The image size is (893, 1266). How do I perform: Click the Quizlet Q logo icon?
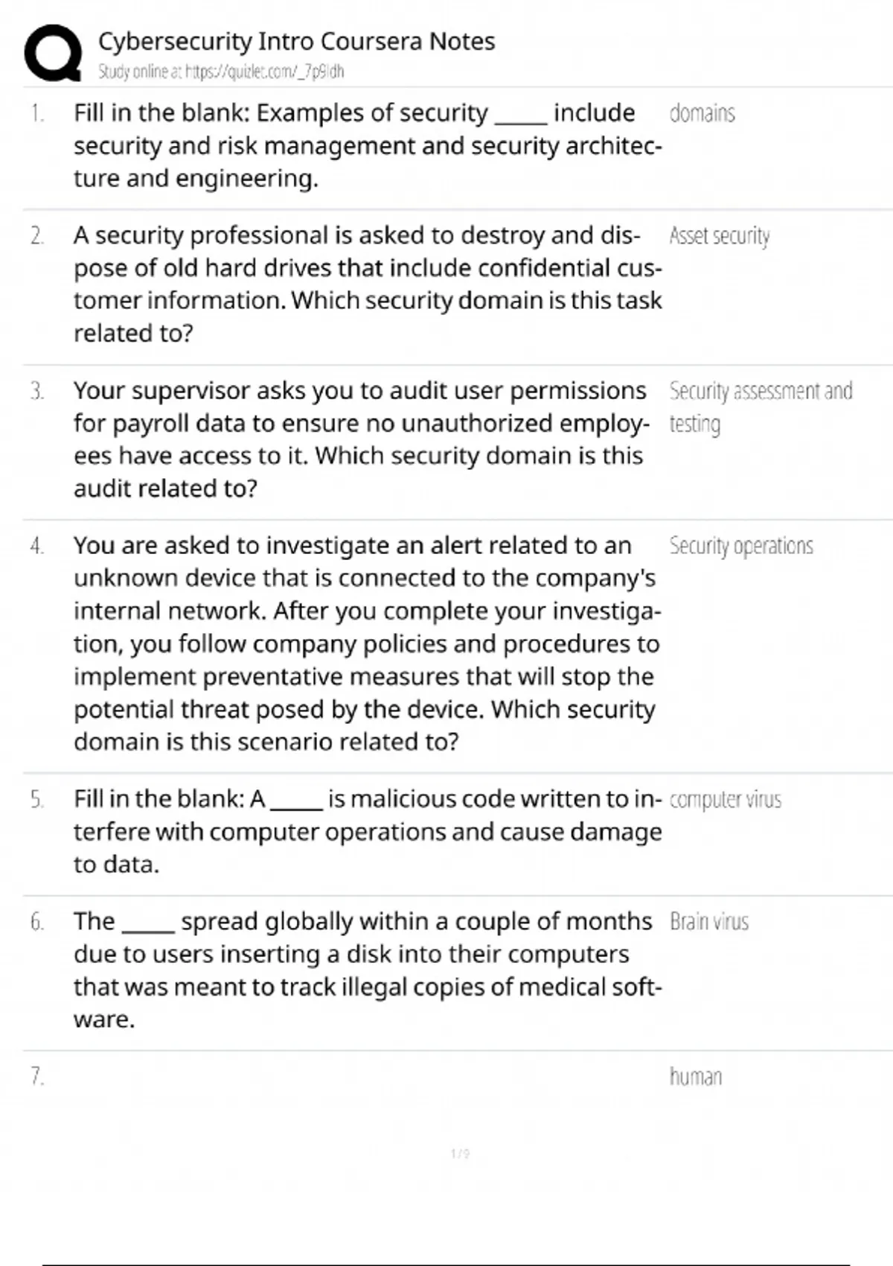click(x=53, y=53)
